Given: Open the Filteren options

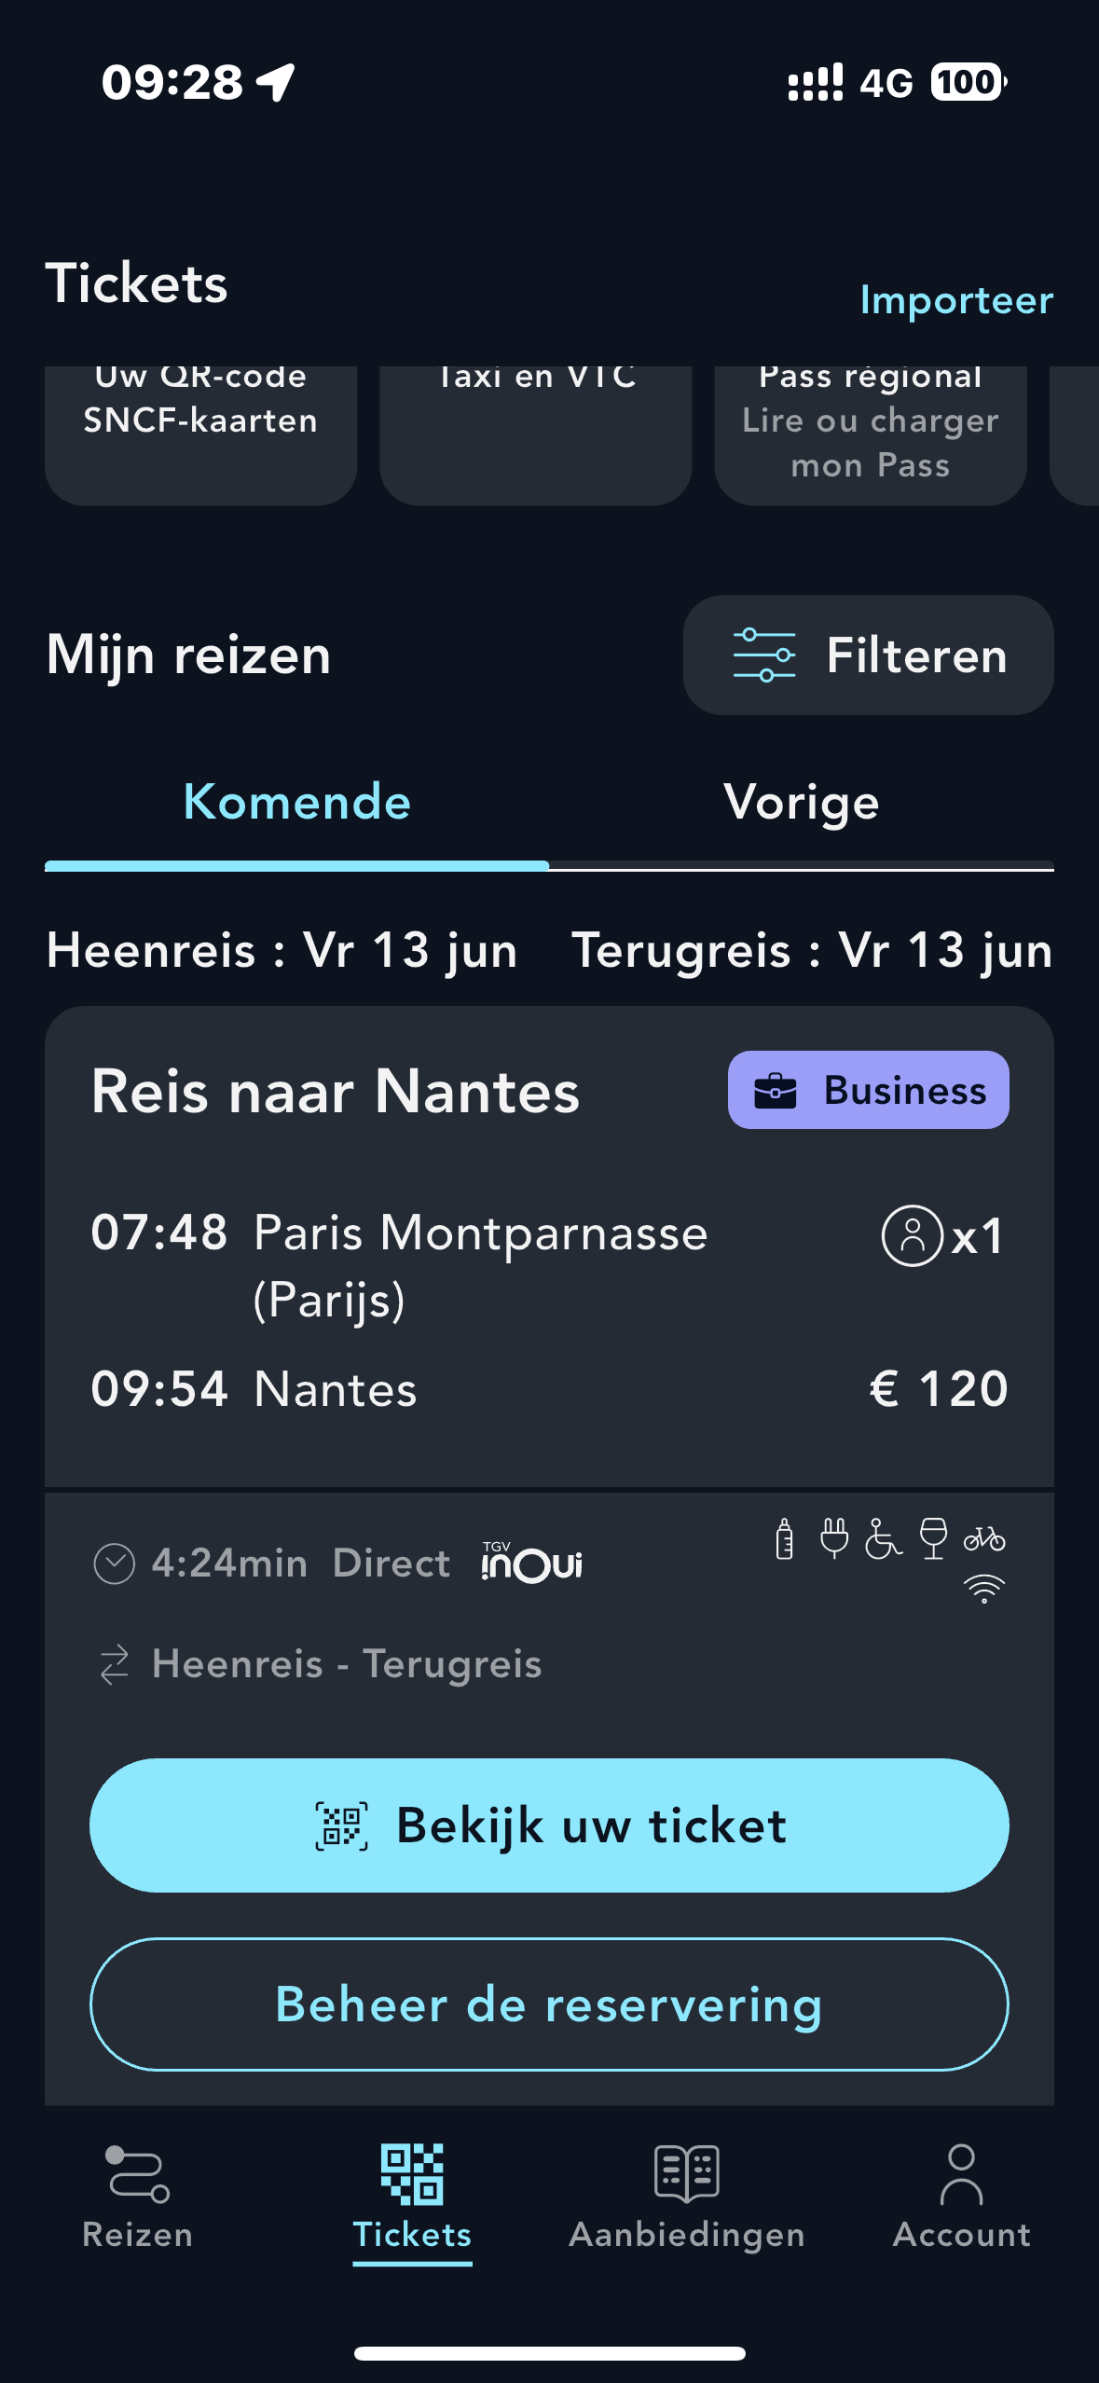Looking at the screenshot, I should [868, 655].
